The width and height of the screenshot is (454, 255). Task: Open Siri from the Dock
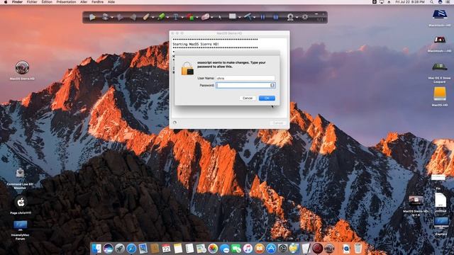(108, 249)
